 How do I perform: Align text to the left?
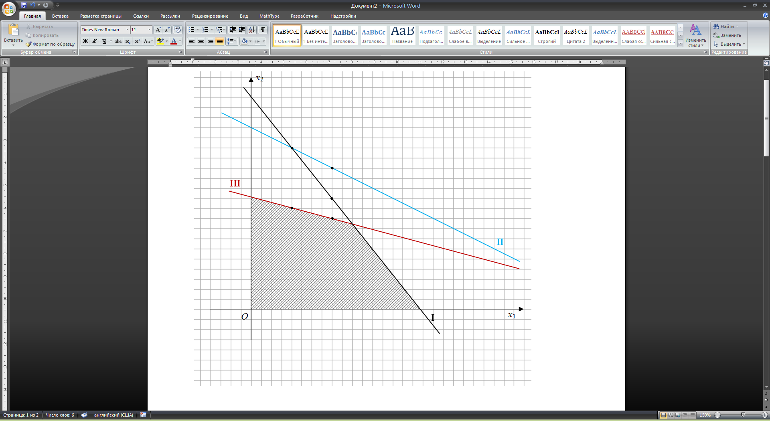pos(192,41)
